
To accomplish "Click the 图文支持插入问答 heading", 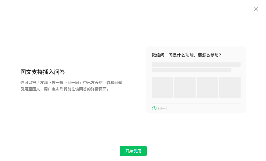I will [x=43, y=72].
